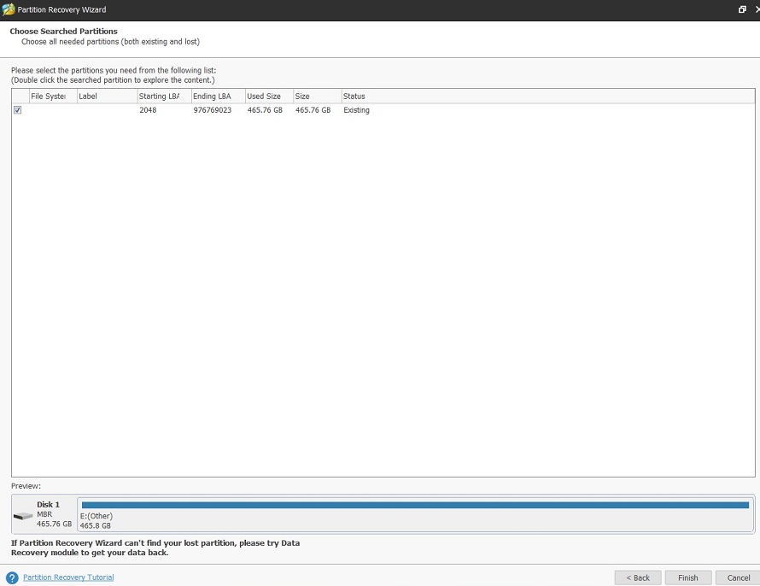Click the restore window icon in title bar
The image size is (760, 586).
pyautogui.click(x=742, y=9)
